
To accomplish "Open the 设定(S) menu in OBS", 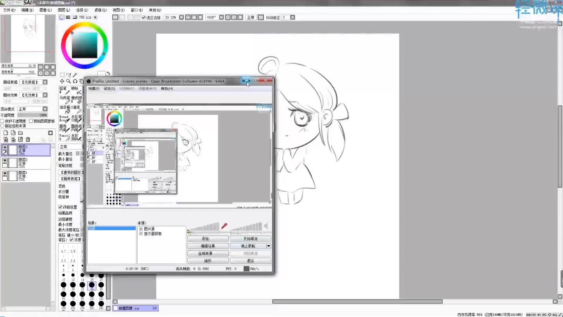I will [x=109, y=89].
